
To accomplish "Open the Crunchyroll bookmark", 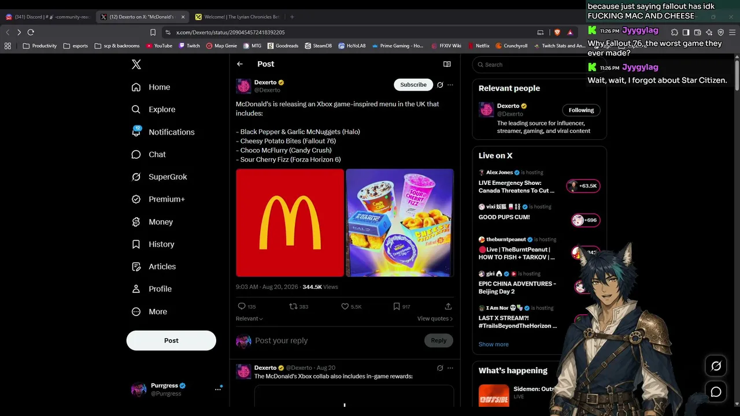I will coord(511,46).
